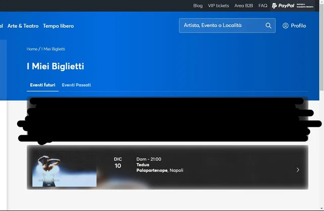Open the Area B2B link
The height and width of the screenshot is (211, 324).
pos(244,6)
